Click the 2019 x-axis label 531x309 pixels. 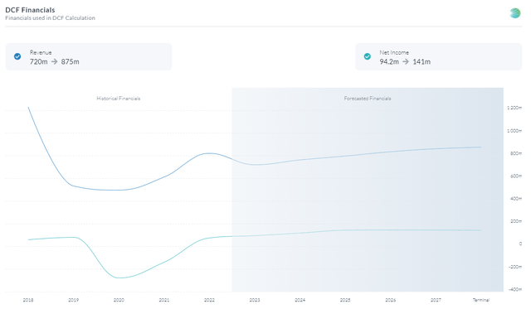pos(74,300)
